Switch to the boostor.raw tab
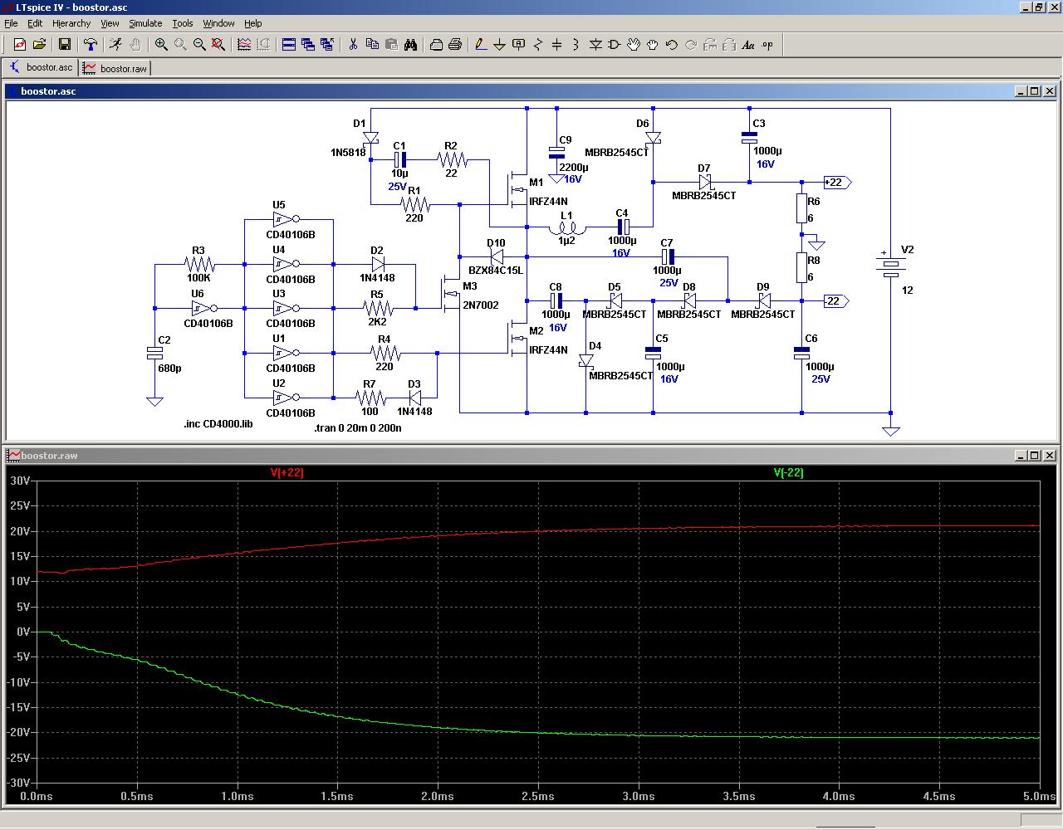Image resolution: width=1063 pixels, height=830 pixels. pyautogui.click(x=115, y=68)
